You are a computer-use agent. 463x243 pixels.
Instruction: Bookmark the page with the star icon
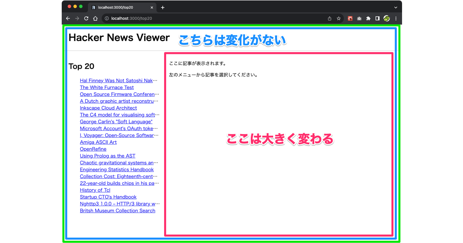338,18
